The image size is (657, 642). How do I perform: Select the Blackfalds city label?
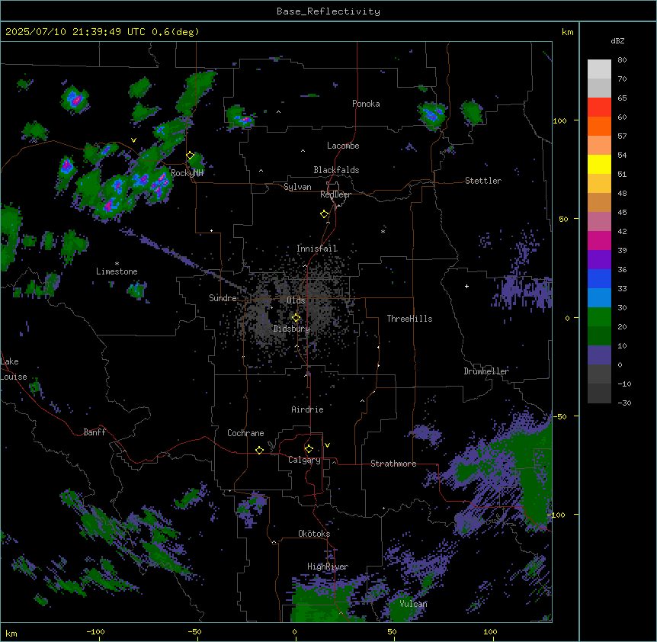(x=336, y=170)
